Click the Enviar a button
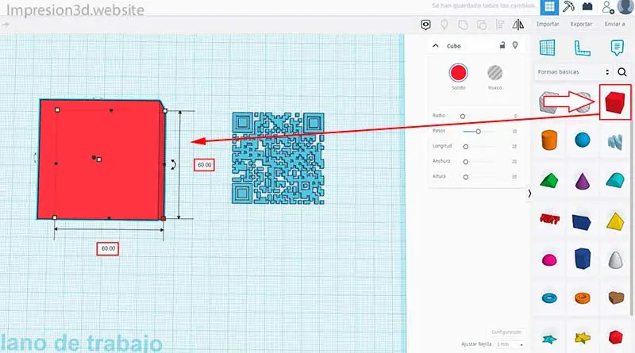Screen dimensions: 635x353 tap(614, 25)
